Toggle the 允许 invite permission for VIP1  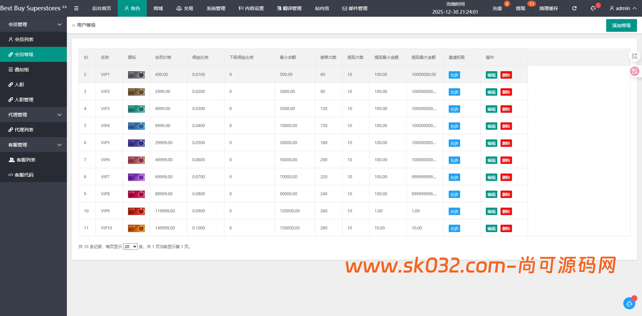click(454, 75)
